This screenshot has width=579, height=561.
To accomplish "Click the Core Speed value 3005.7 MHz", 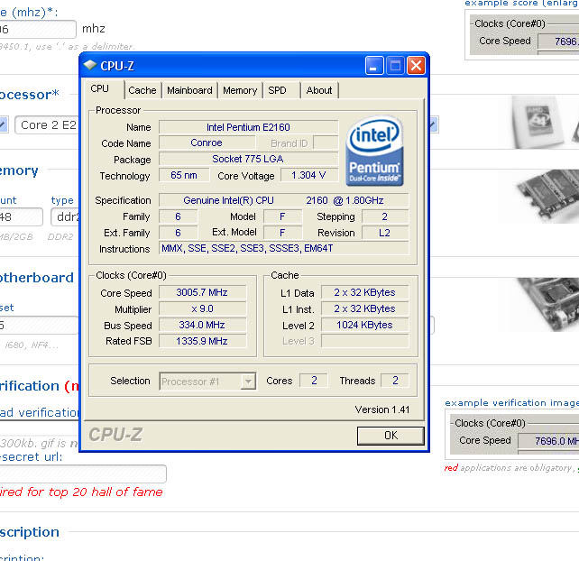I will click(202, 292).
